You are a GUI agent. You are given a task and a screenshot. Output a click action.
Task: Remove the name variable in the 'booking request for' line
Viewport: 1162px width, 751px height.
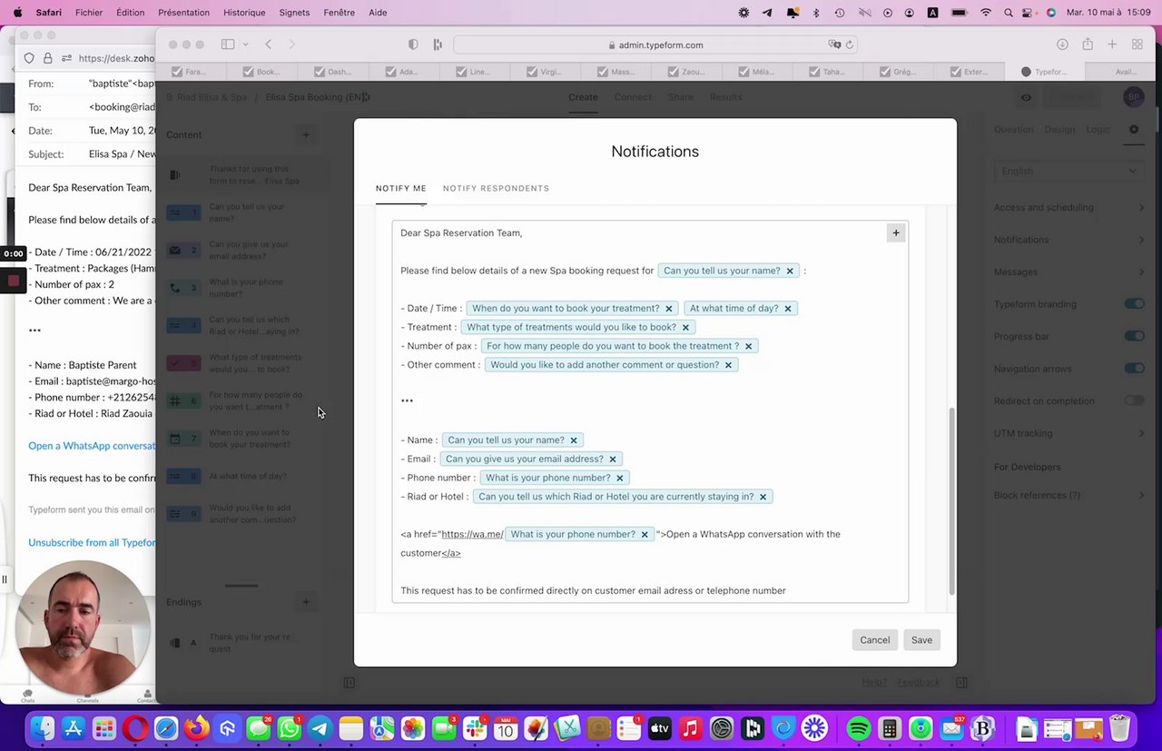(x=790, y=271)
